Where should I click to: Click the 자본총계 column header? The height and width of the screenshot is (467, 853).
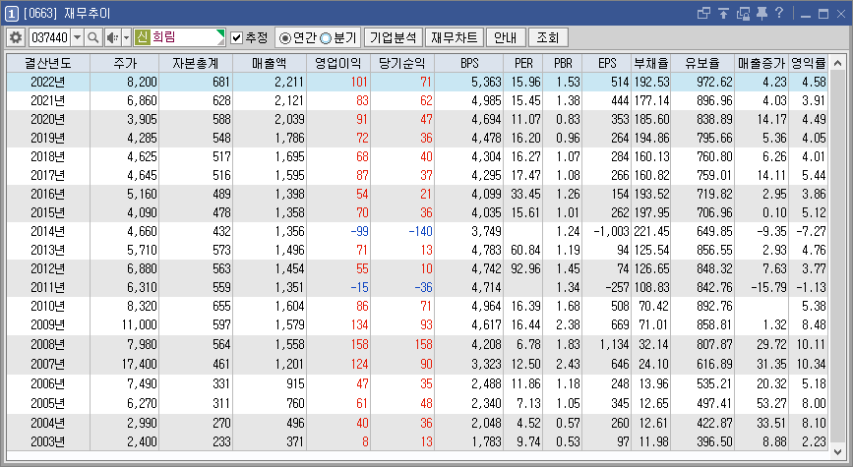tap(196, 63)
